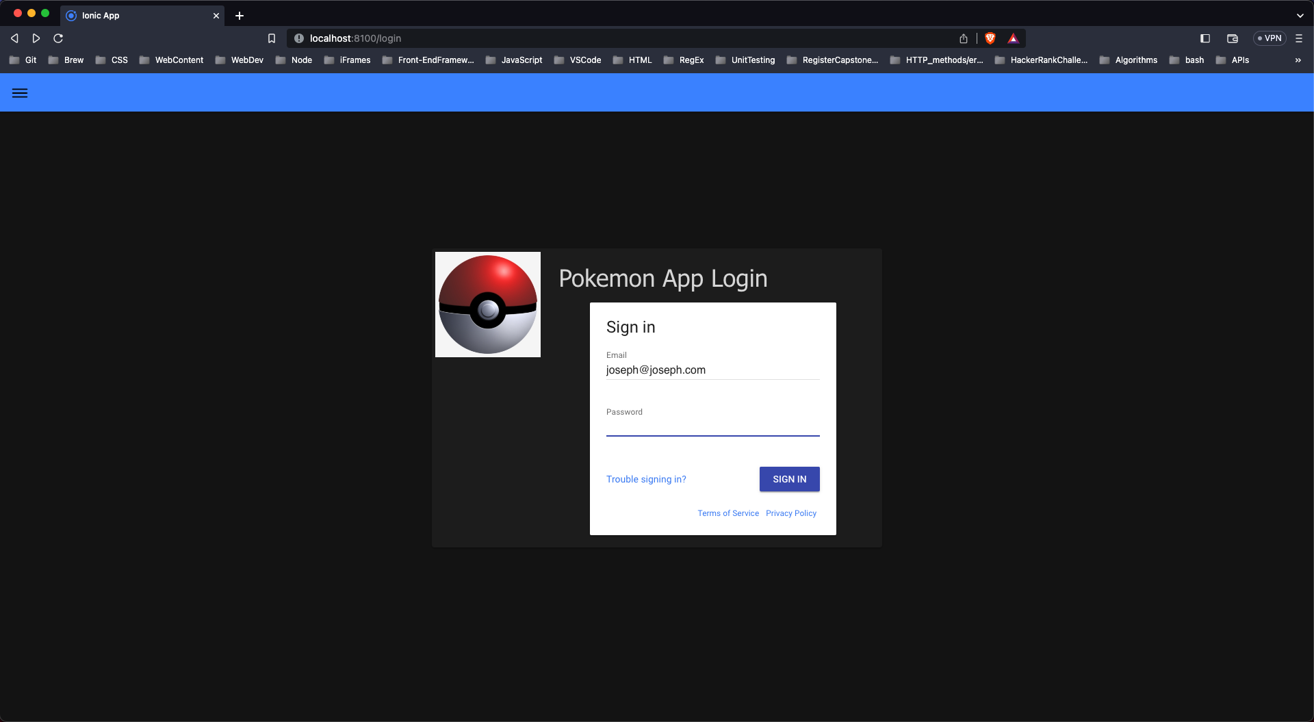Close the Ionic App tab

[216, 16]
